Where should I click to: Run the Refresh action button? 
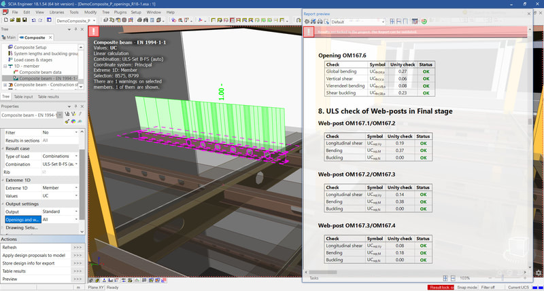78,248
